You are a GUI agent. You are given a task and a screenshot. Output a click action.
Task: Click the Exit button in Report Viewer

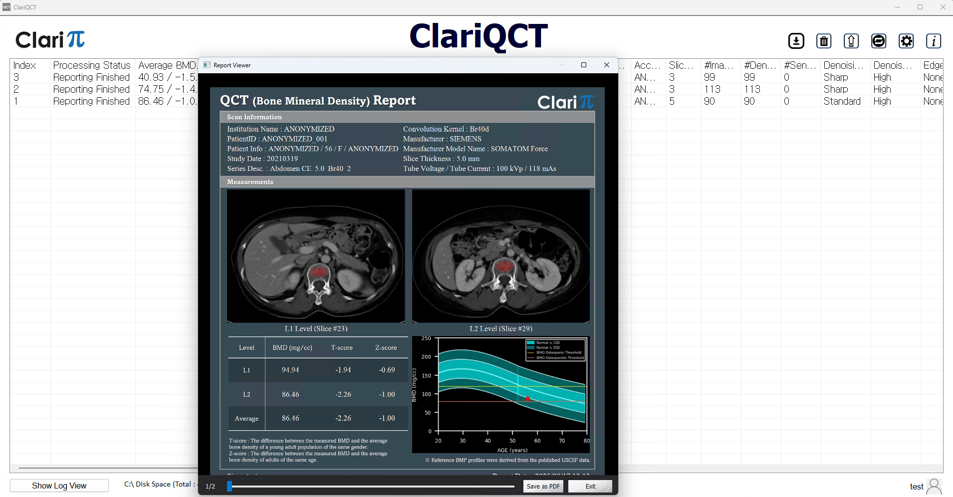tap(590, 487)
